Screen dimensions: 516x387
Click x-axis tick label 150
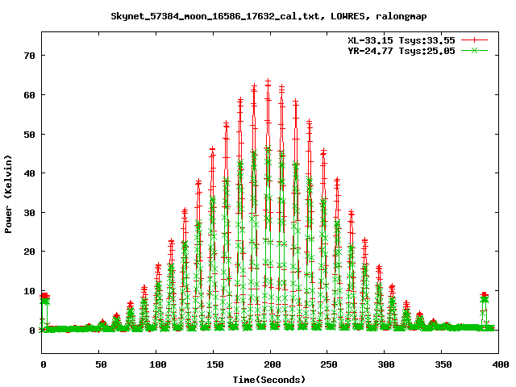215,364
